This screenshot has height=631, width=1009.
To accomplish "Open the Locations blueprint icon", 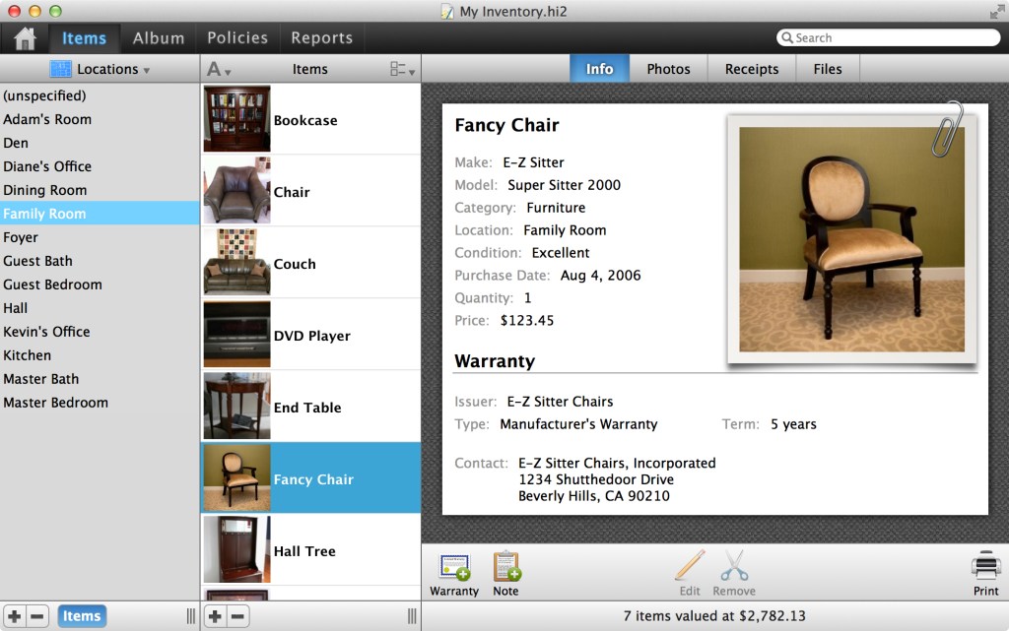I will [x=60, y=69].
